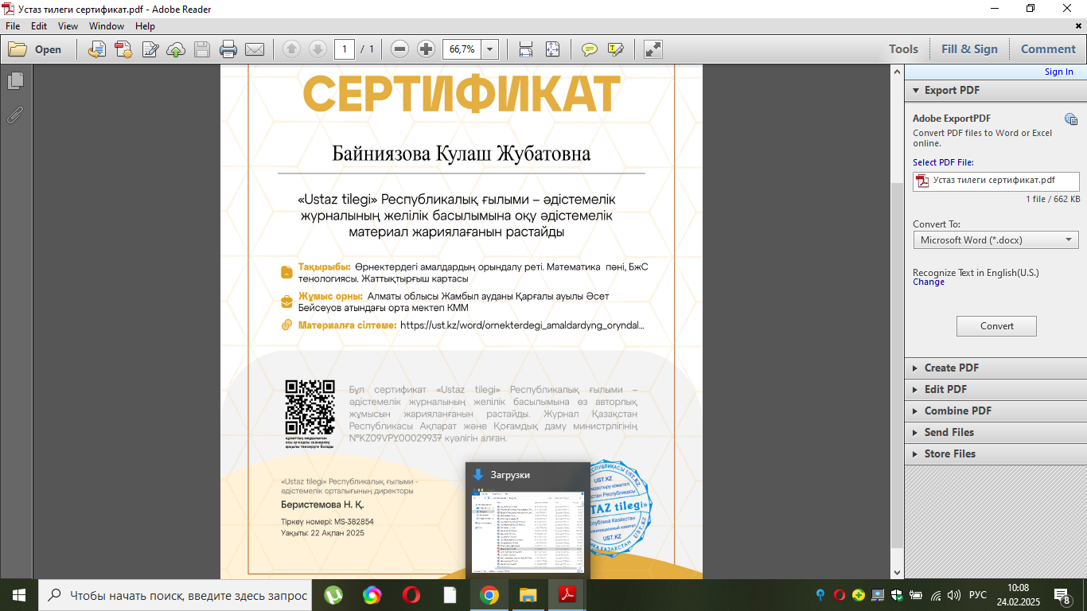
Task: Switch to read mode view
Action: pyautogui.click(x=653, y=49)
